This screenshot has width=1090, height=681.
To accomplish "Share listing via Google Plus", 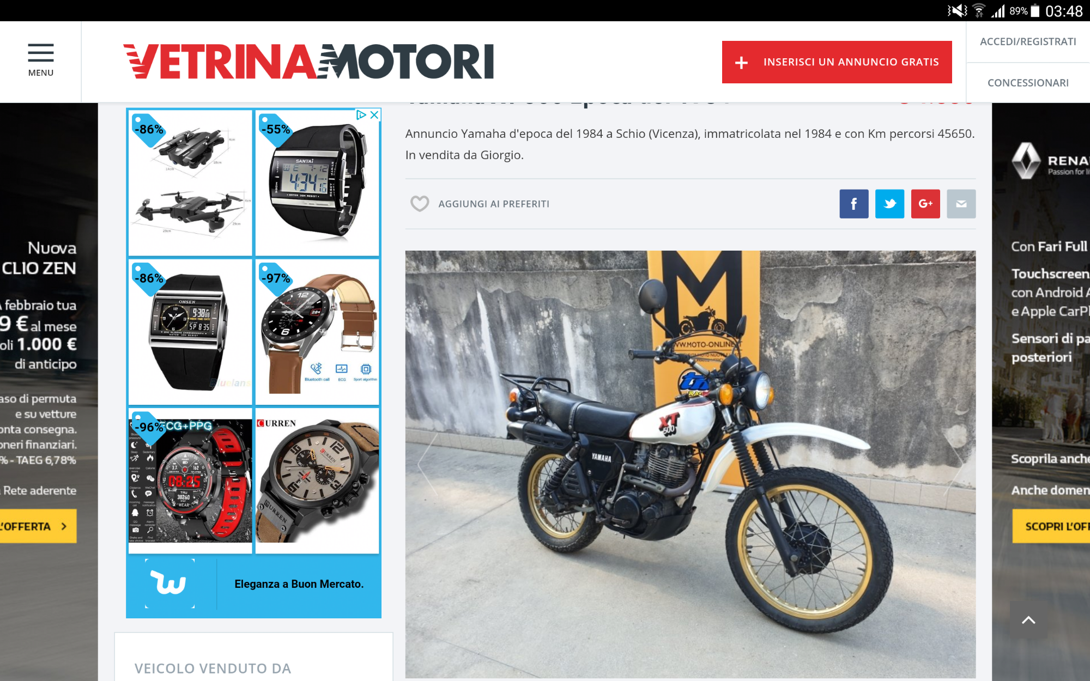I will 925,204.
